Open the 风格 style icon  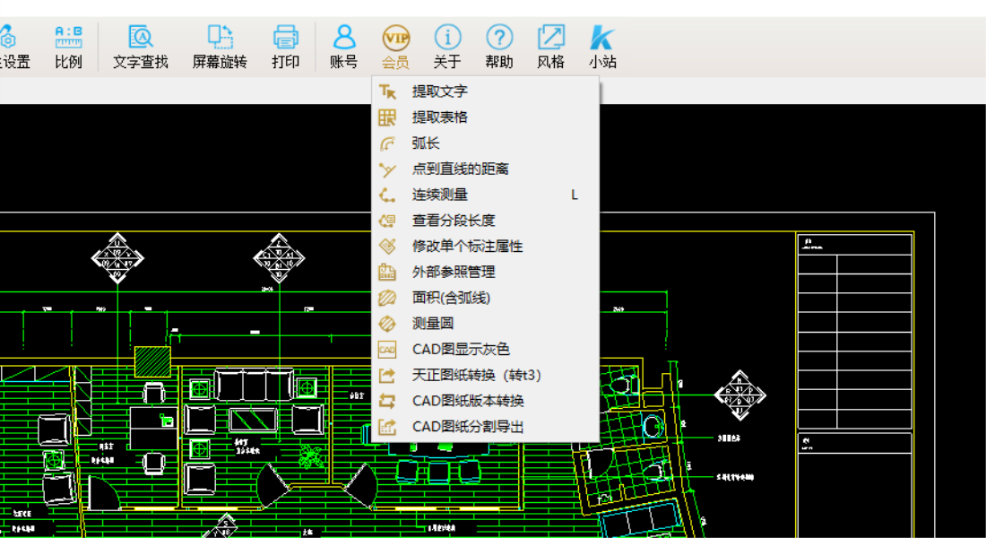pos(550,38)
